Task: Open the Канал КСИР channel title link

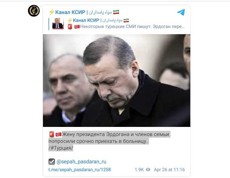Action: click(x=70, y=12)
